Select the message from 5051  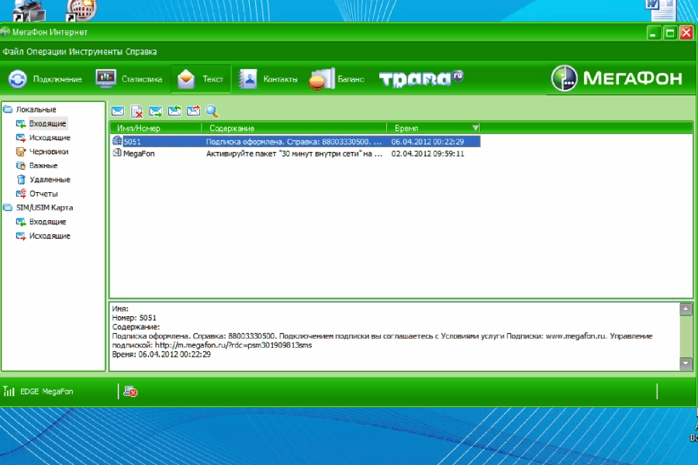[295, 142]
